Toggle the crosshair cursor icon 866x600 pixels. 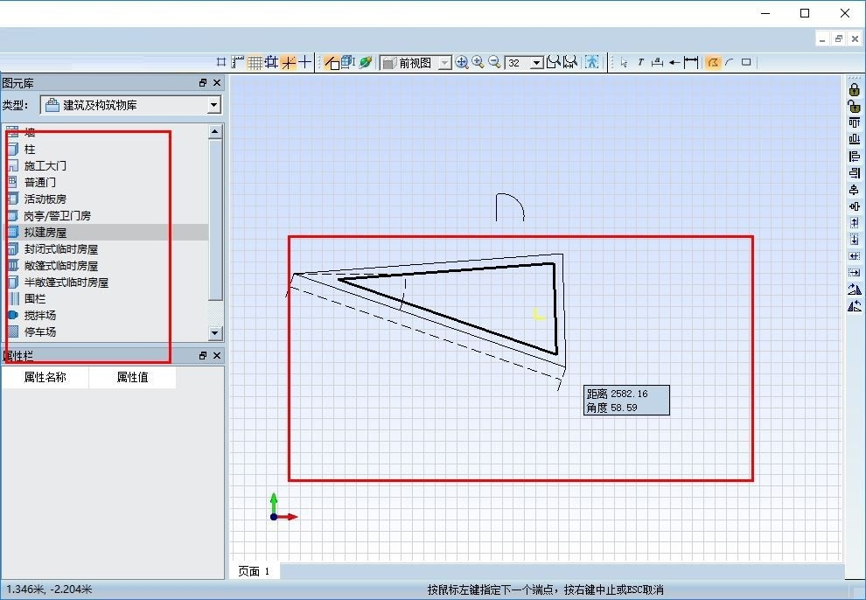click(305, 62)
